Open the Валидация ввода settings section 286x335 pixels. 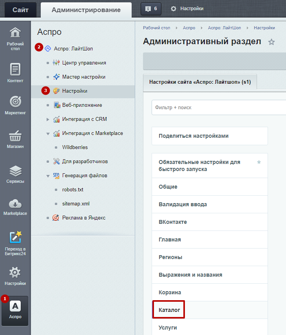click(x=210, y=204)
